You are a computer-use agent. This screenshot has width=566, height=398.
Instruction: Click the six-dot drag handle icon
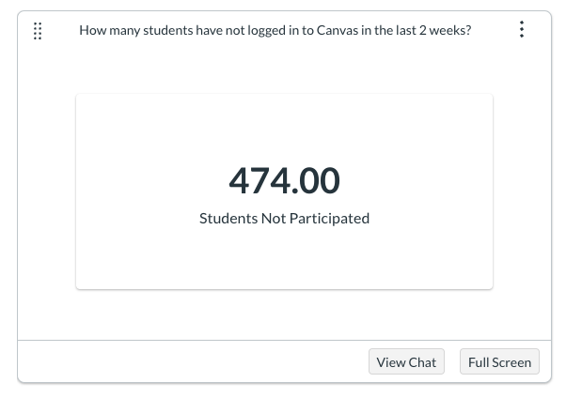(38, 31)
